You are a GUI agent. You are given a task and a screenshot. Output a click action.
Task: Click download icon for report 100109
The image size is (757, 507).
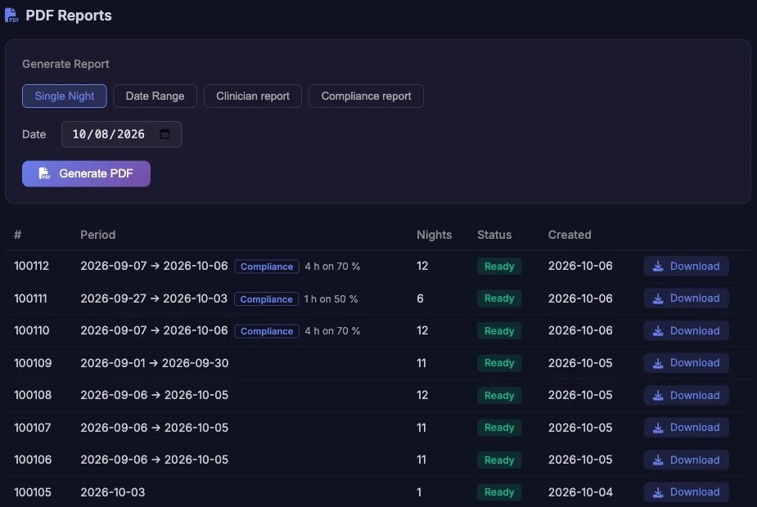[x=658, y=363]
